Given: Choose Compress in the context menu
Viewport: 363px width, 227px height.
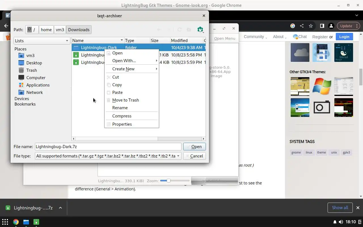Looking at the screenshot, I should coord(132,116).
